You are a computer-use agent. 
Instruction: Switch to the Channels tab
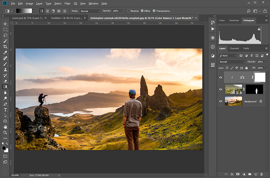click(x=234, y=48)
